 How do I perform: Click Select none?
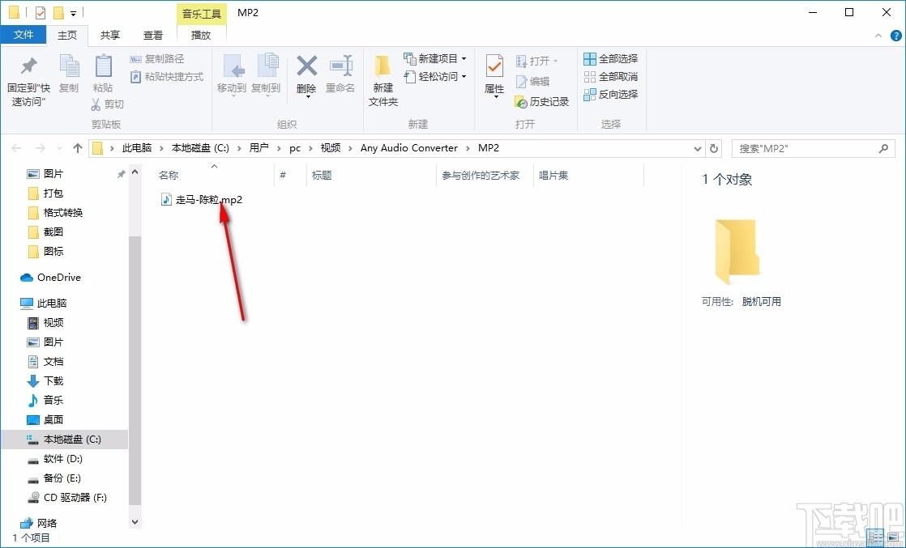tap(611, 77)
